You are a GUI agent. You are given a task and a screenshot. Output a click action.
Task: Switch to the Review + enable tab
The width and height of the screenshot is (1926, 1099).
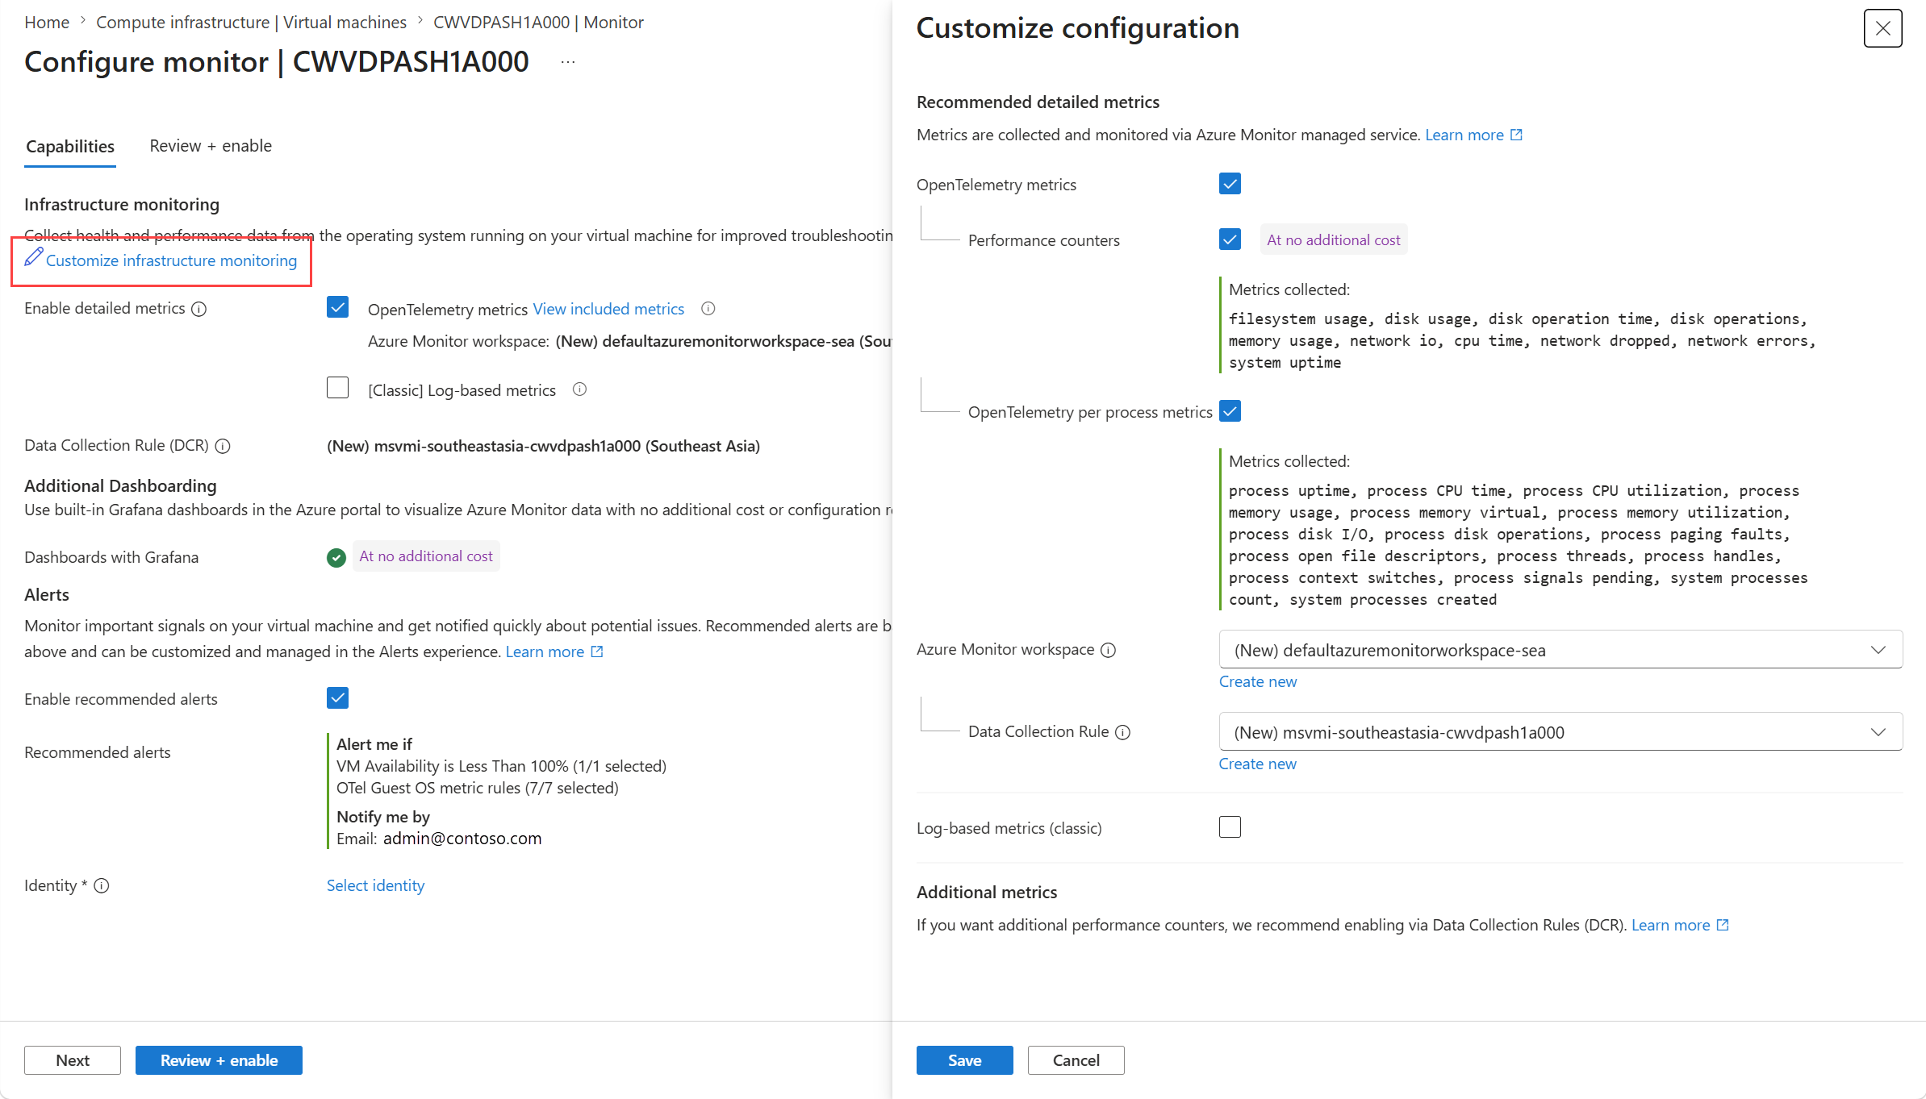coord(211,146)
